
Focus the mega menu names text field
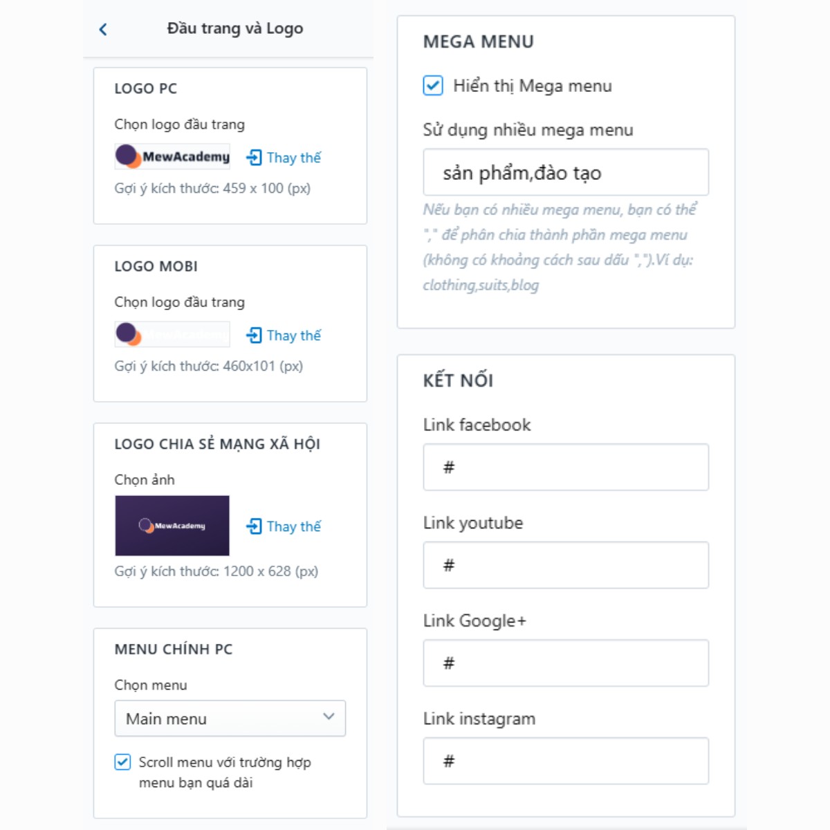566,172
